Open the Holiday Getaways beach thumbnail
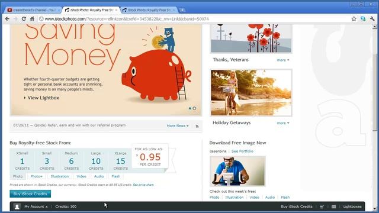 251,93
